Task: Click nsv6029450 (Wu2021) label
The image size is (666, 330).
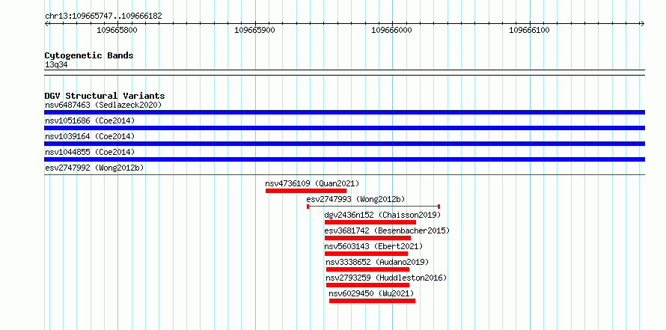Action: click(371, 293)
